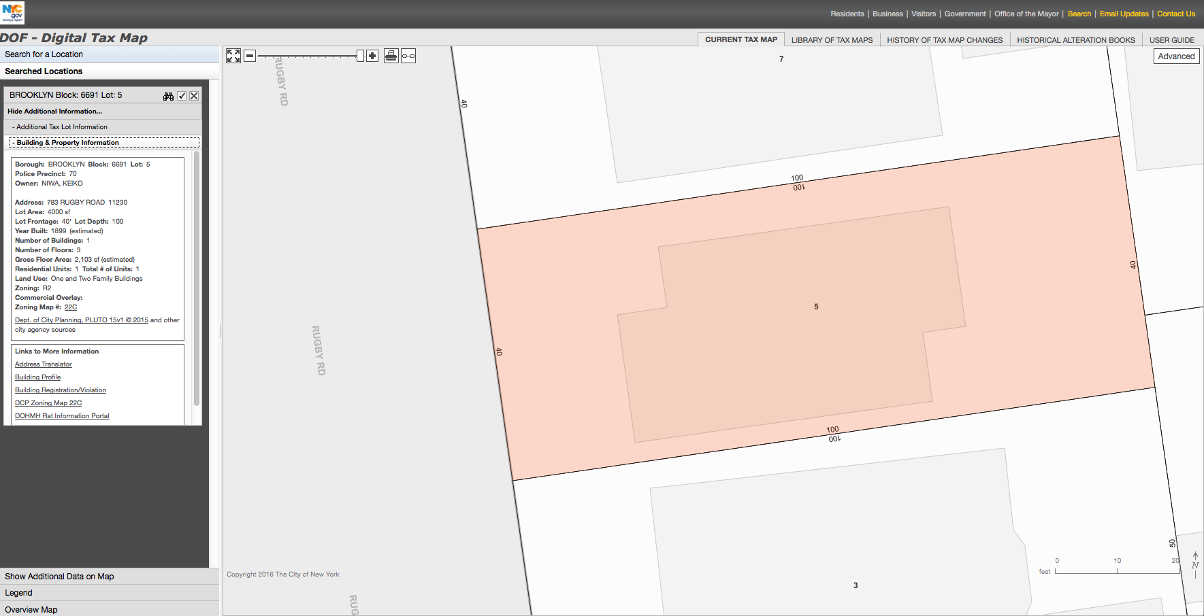Switch to Library of Tax Maps tab
The image size is (1204, 616).
click(832, 40)
